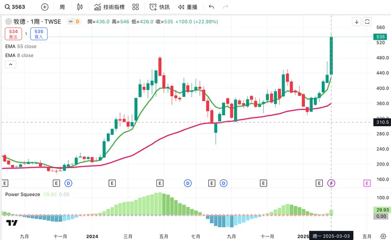Click the 週一 2025-03-03 date label
This screenshot has height=240, width=391.
(x=331, y=236)
